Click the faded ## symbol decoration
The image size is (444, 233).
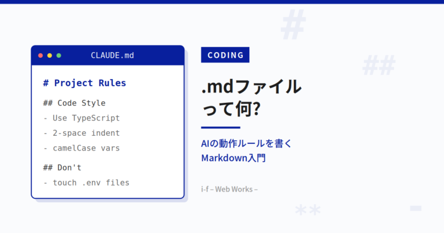click(379, 65)
